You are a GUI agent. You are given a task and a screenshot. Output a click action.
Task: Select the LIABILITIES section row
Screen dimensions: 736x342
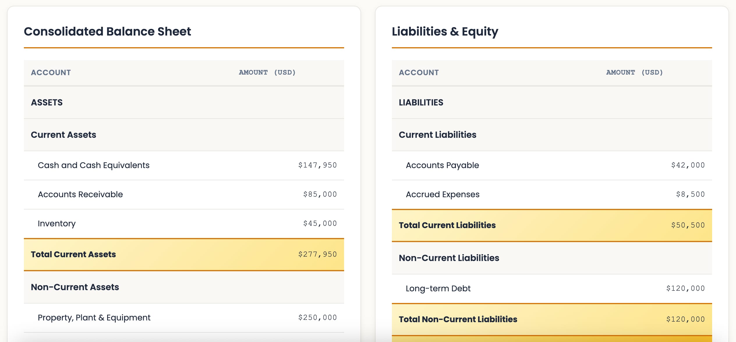tap(552, 103)
